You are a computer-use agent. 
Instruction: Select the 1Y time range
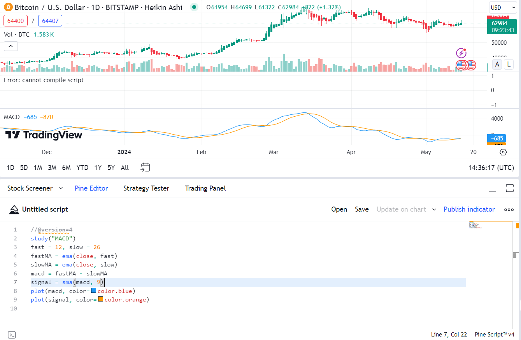(x=98, y=168)
